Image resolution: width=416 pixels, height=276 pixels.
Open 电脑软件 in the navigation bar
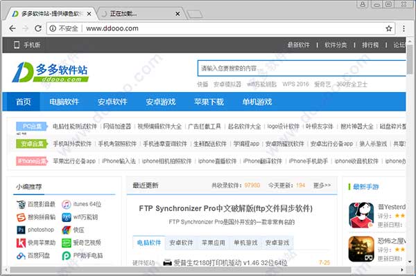[x=64, y=102]
